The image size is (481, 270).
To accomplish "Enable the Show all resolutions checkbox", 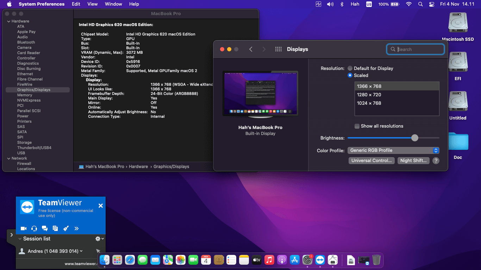I will (x=357, y=126).
